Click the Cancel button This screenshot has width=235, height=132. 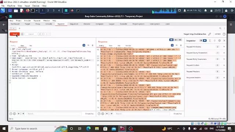(x=31, y=34)
